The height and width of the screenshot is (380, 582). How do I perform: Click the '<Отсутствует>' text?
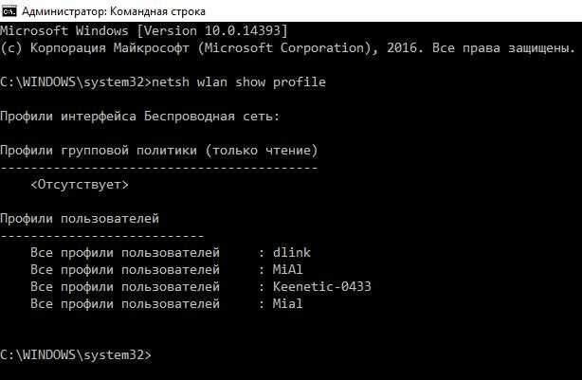pyautogui.click(x=80, y=185)
